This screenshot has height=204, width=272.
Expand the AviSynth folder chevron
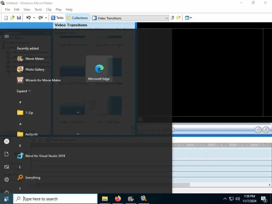click(78, 134)
